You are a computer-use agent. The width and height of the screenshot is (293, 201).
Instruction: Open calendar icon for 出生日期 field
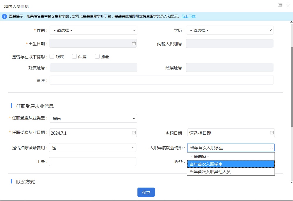click(x=134, y=43)
